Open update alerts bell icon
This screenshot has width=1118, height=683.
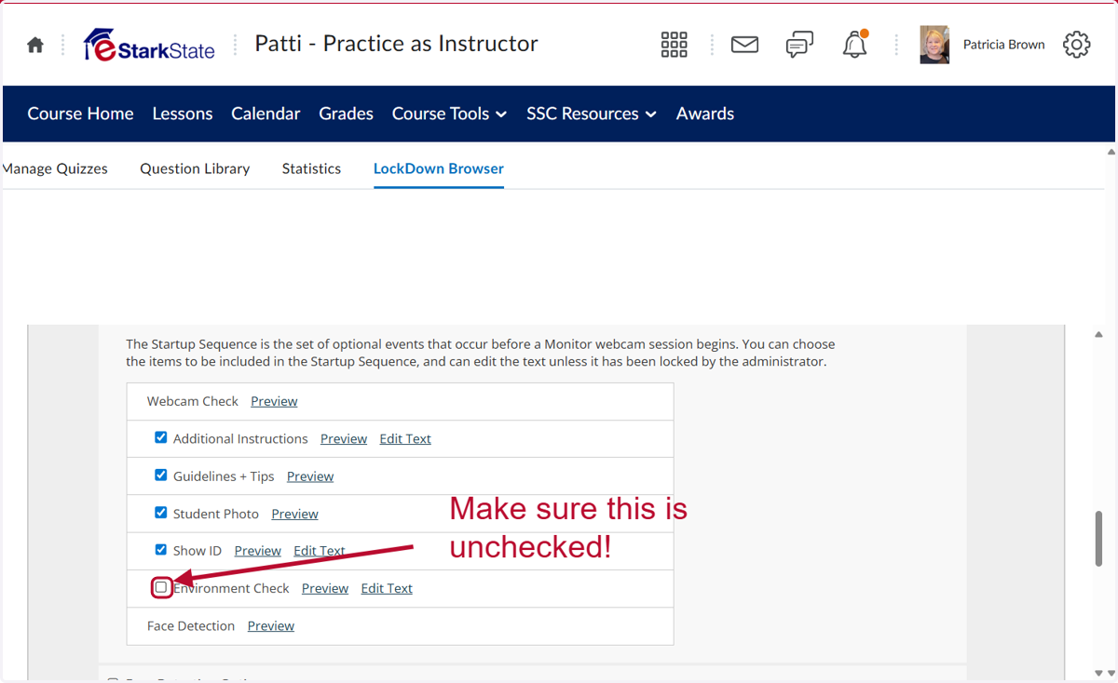click(x=855, y=45)
